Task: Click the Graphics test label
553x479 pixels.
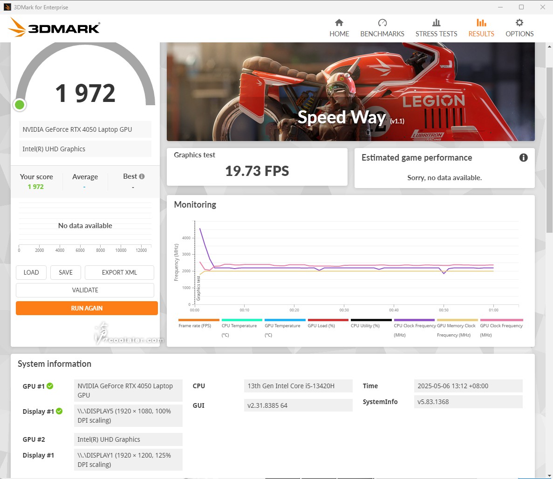Action: point(194,155)
